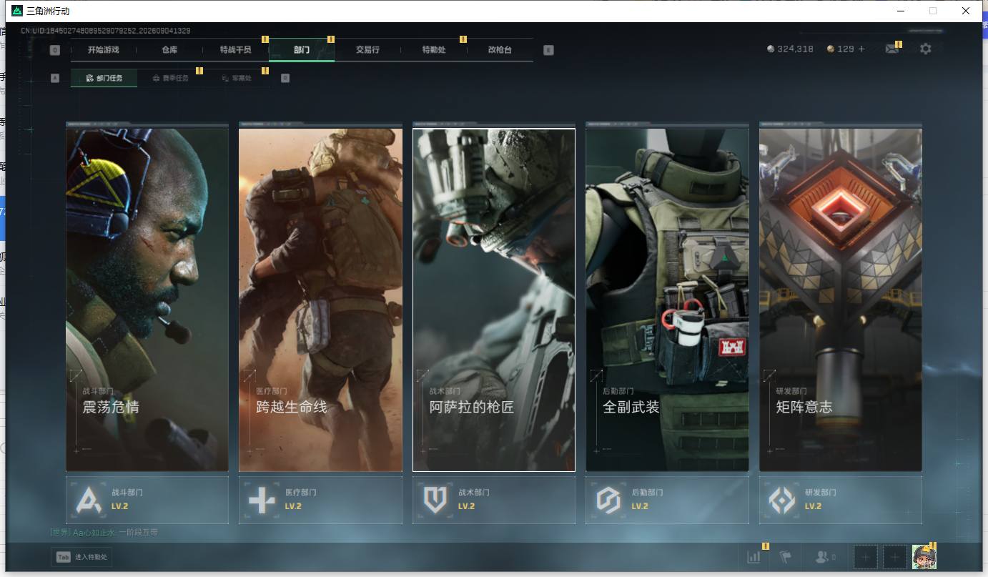Click the 三角洲行动 app icon in title bar
The width and height of the screenshot is (988, 577).
(x=16, y=11)
